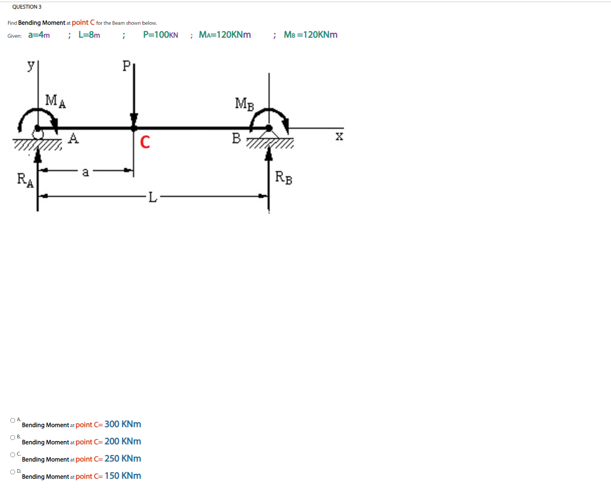The width and height of the screenshot is (611, 490).
Task: Click the QUESTION 3 heading
Action: tap(27, 6)
